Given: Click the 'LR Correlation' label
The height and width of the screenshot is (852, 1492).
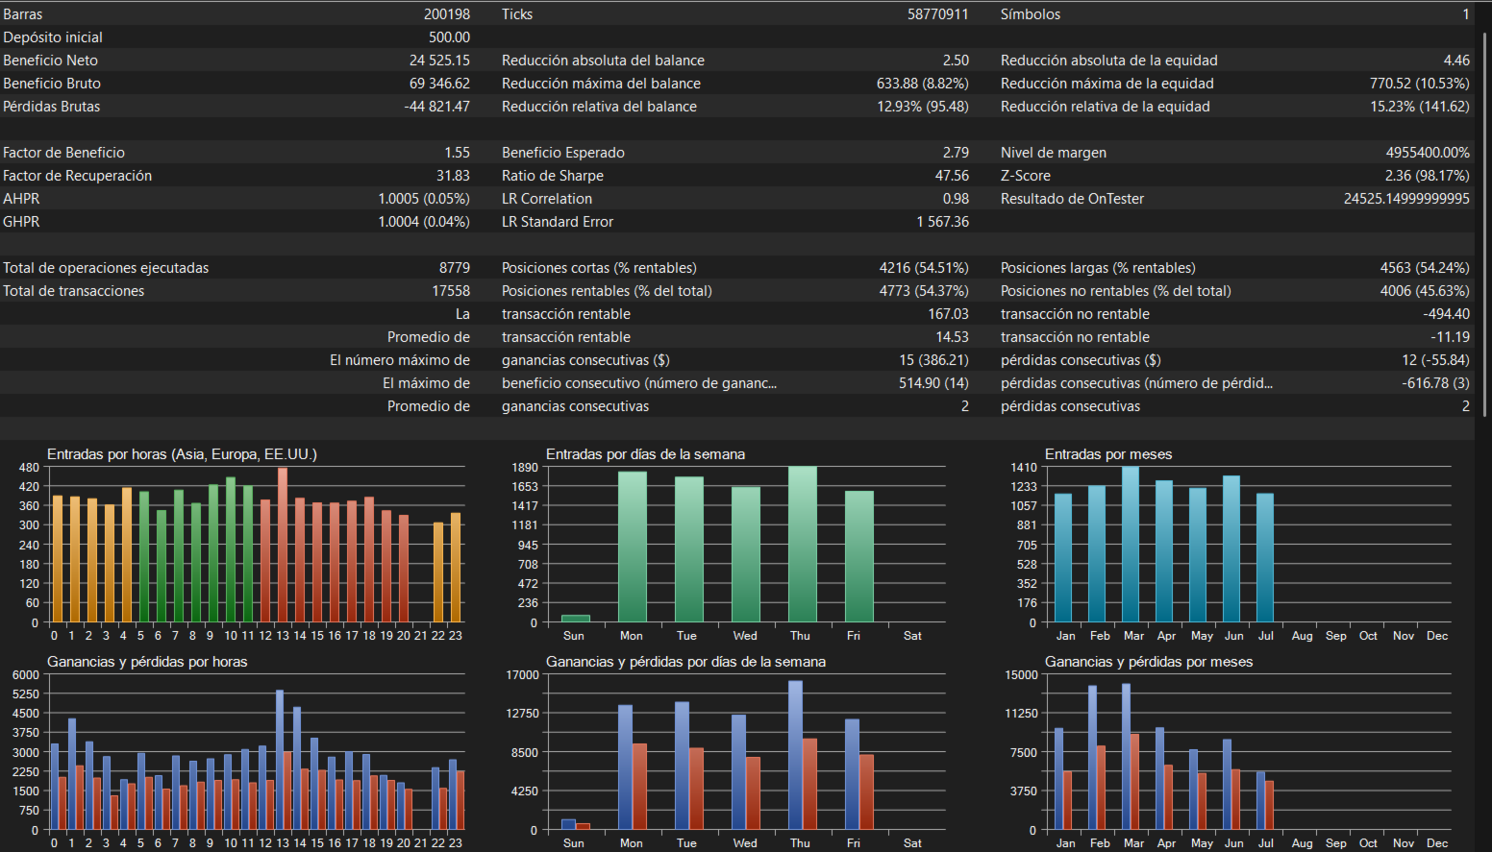Looking at the screenshot, I should [x=547, y=199].
